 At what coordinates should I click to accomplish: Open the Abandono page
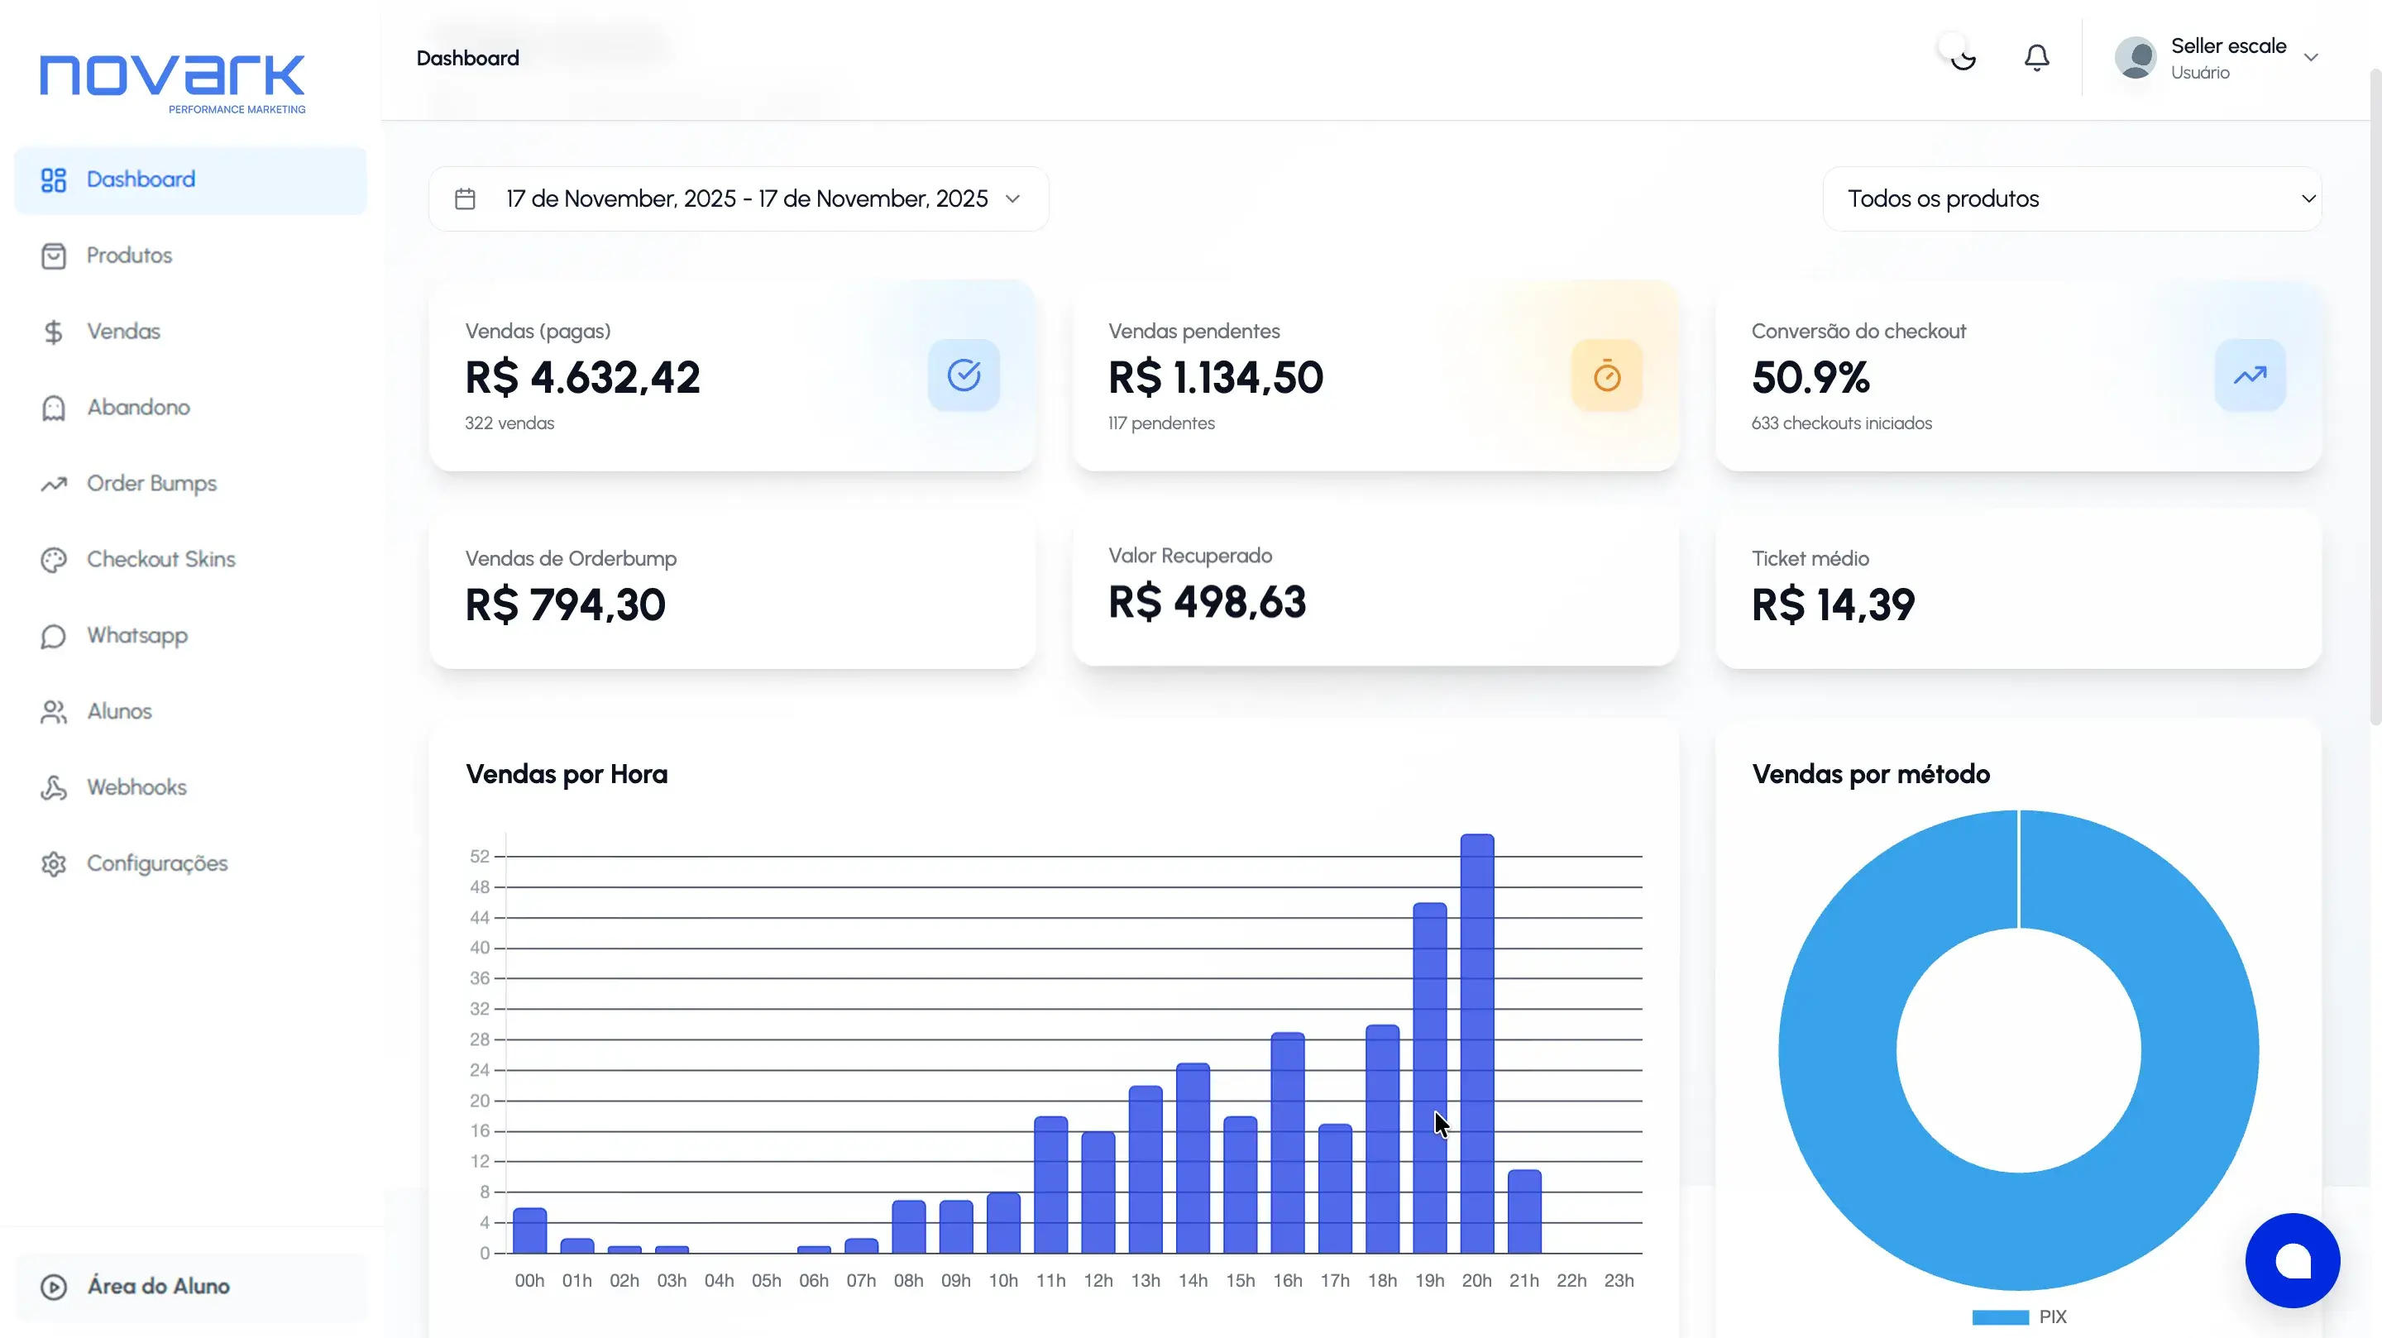click(138, 407)
